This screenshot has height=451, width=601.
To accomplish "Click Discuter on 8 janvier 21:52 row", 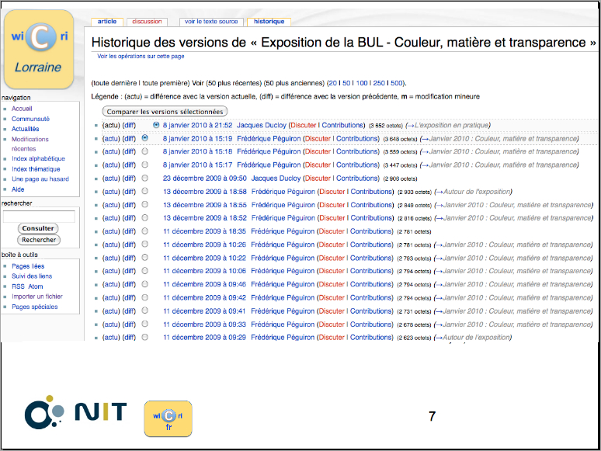I will [303, 125].
